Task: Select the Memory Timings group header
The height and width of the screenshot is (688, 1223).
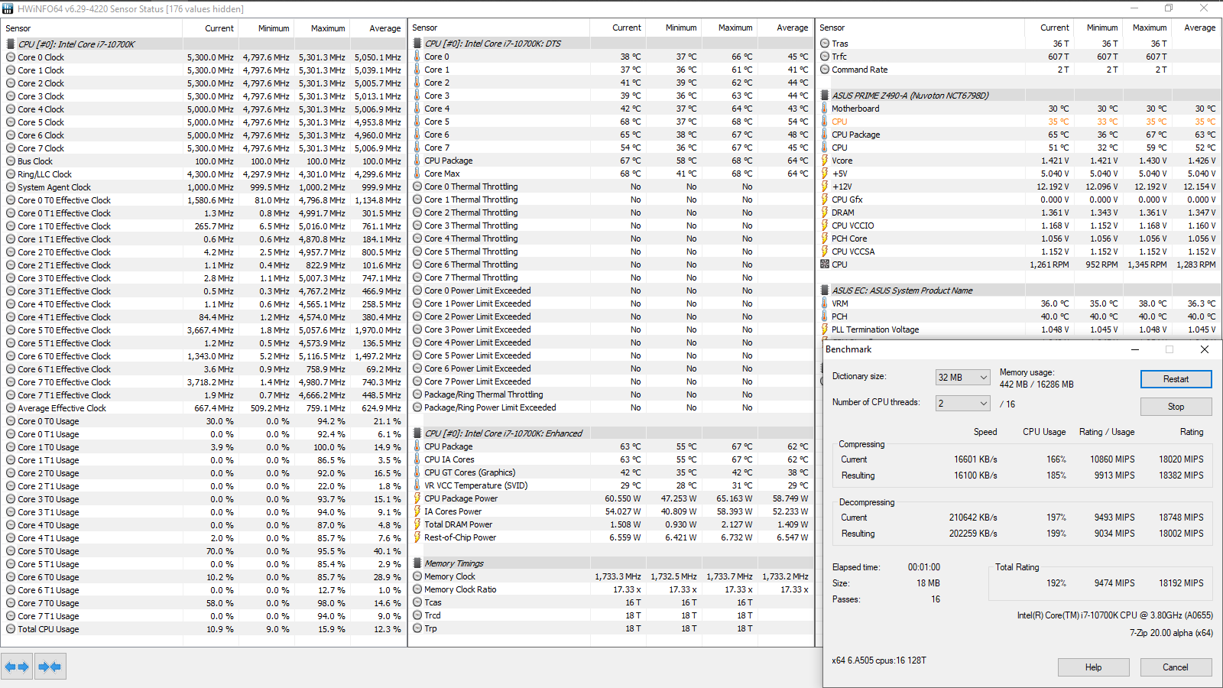Action: 454,563
